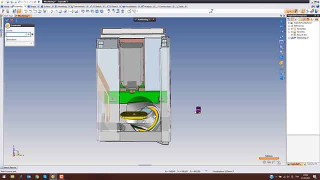
Task: Switch to the Start Page document tab
Action: point(8,15)
